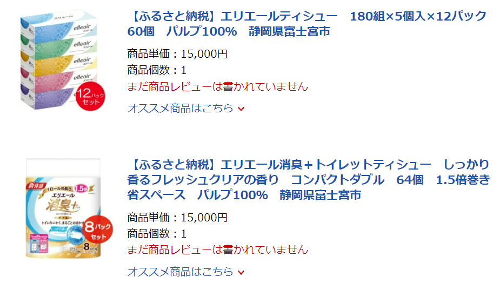Expand the first オススメ商品はこちら section
The image size is (500, 297).
click(181, 108)
